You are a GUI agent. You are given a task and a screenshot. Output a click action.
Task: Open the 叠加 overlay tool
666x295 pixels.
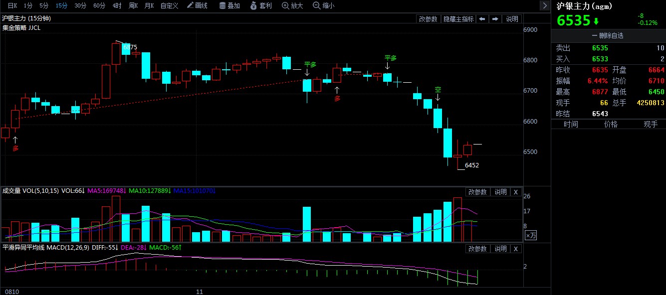click(229, 5)
